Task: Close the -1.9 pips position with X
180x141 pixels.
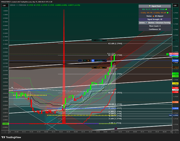Action: pyautogui.click(x=105, y=61)
